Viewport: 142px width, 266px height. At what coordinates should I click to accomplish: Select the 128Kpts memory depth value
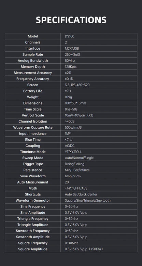(x=71, y=67)
